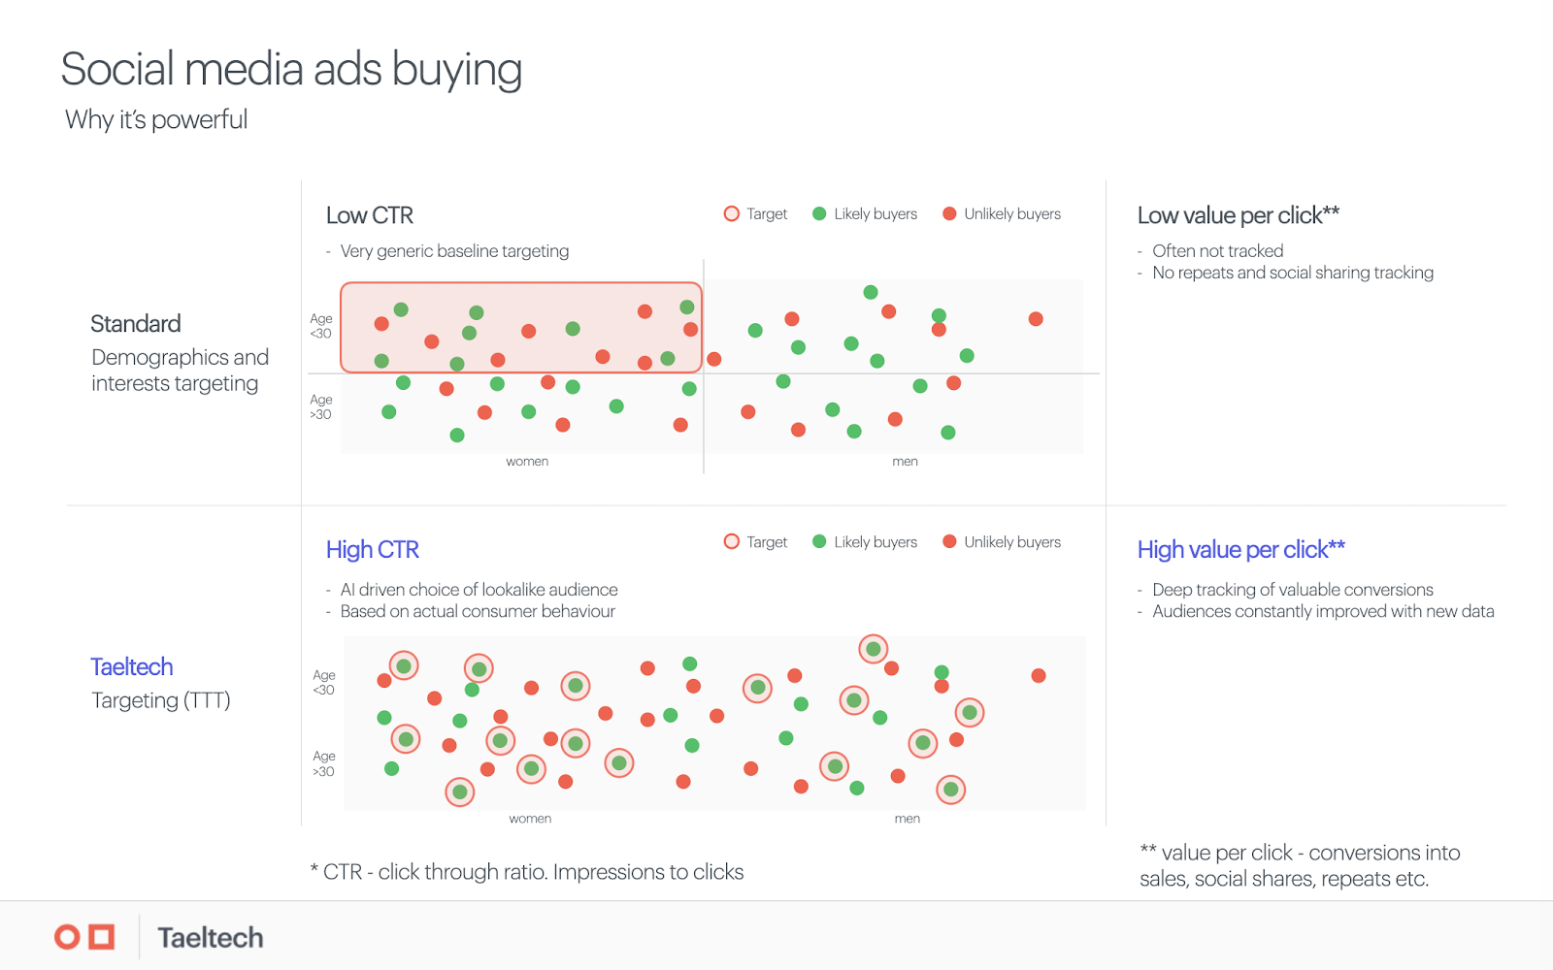This screenshot has height=970, width=1553.
Task: Click the Low CTR heading
Action: [370, 215]
